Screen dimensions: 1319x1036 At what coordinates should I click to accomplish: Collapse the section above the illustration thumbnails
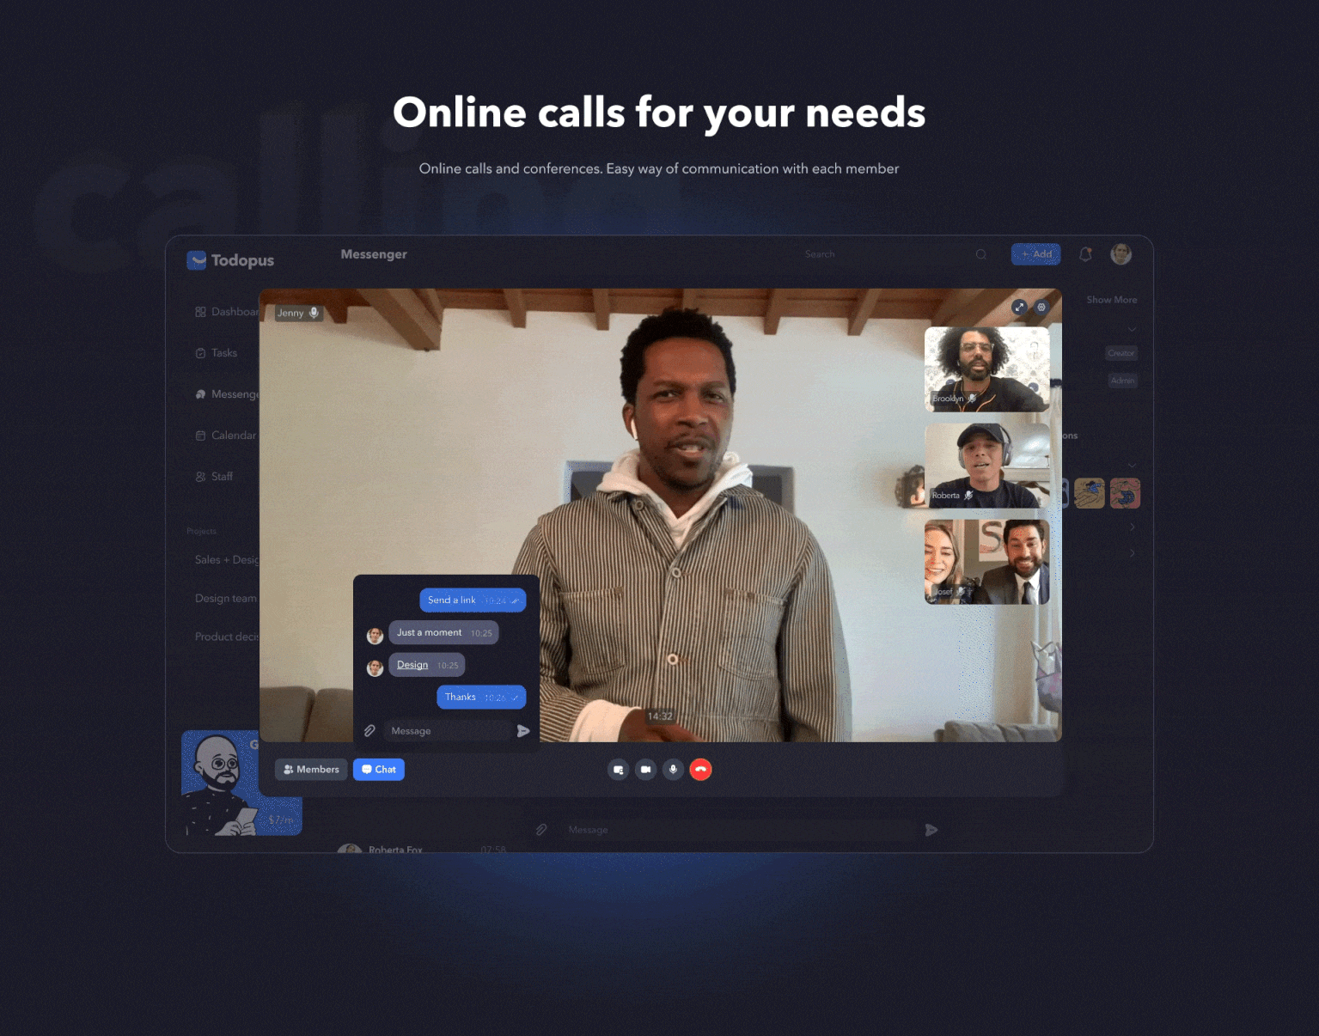tap(1133, 465)
